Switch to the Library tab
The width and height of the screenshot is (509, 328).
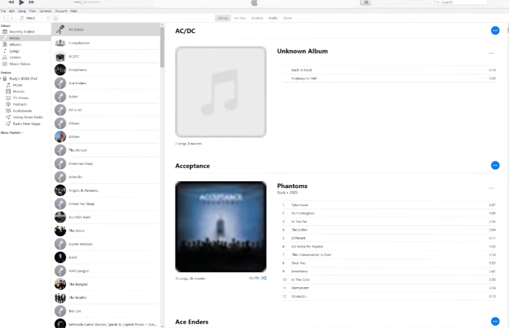pos(222,18)
